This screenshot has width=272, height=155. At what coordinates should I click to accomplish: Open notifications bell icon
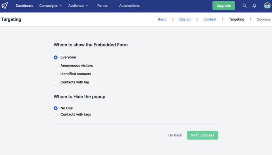click(254, 6)
